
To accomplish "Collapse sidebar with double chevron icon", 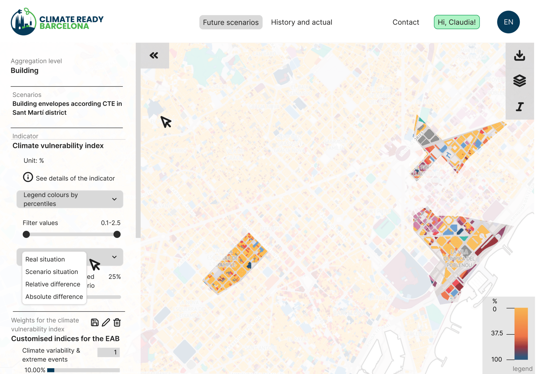I will (154, 55).
